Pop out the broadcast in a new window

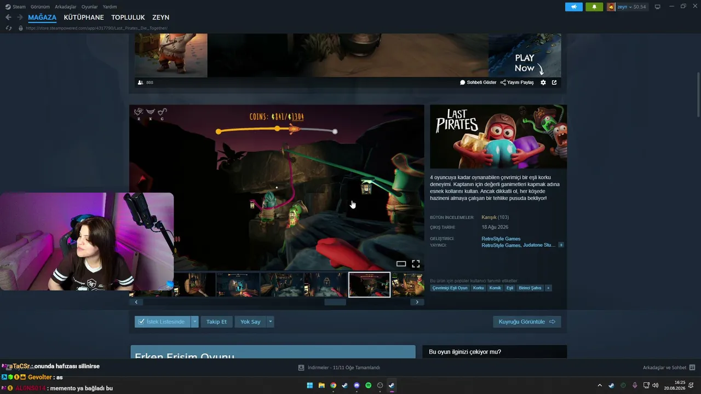554,83
